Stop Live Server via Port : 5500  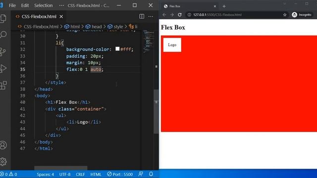(120, 174)
